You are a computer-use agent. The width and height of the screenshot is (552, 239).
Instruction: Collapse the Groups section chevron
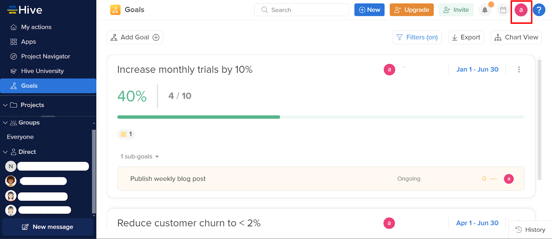coord(5,122)
